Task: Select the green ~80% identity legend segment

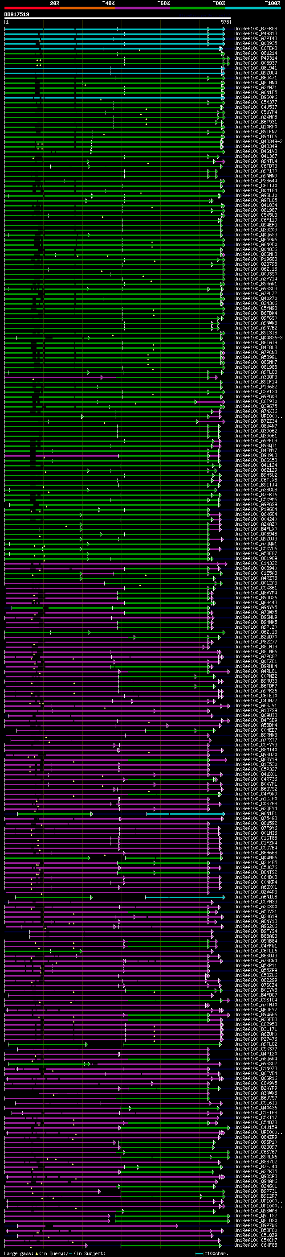Action: [x=198, y=8]
